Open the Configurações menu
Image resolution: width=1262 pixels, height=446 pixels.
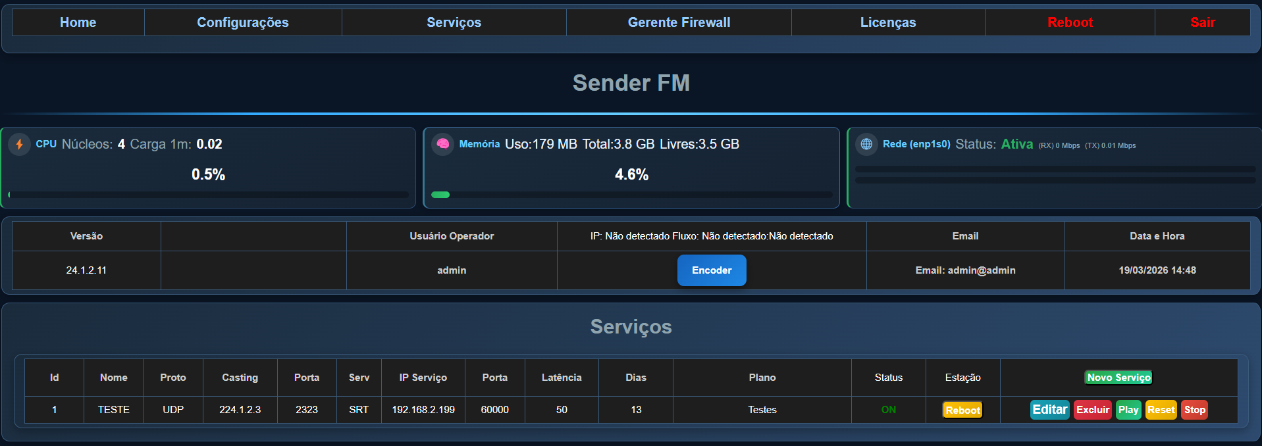(x=243, y=22)
